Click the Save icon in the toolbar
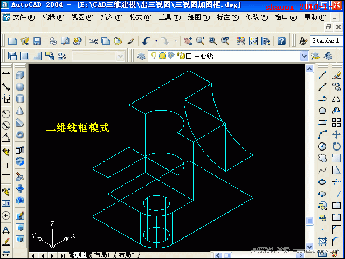 tap(37, 41)
